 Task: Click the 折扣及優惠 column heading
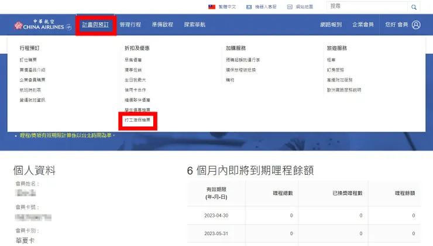pyautogui.click(x=137, y=48)
